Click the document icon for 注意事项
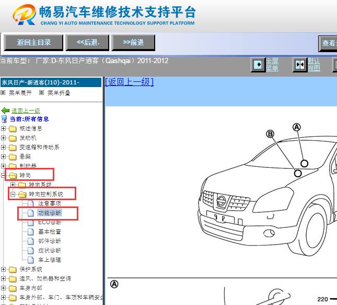 pyautogui.click(x=31, y=204)
